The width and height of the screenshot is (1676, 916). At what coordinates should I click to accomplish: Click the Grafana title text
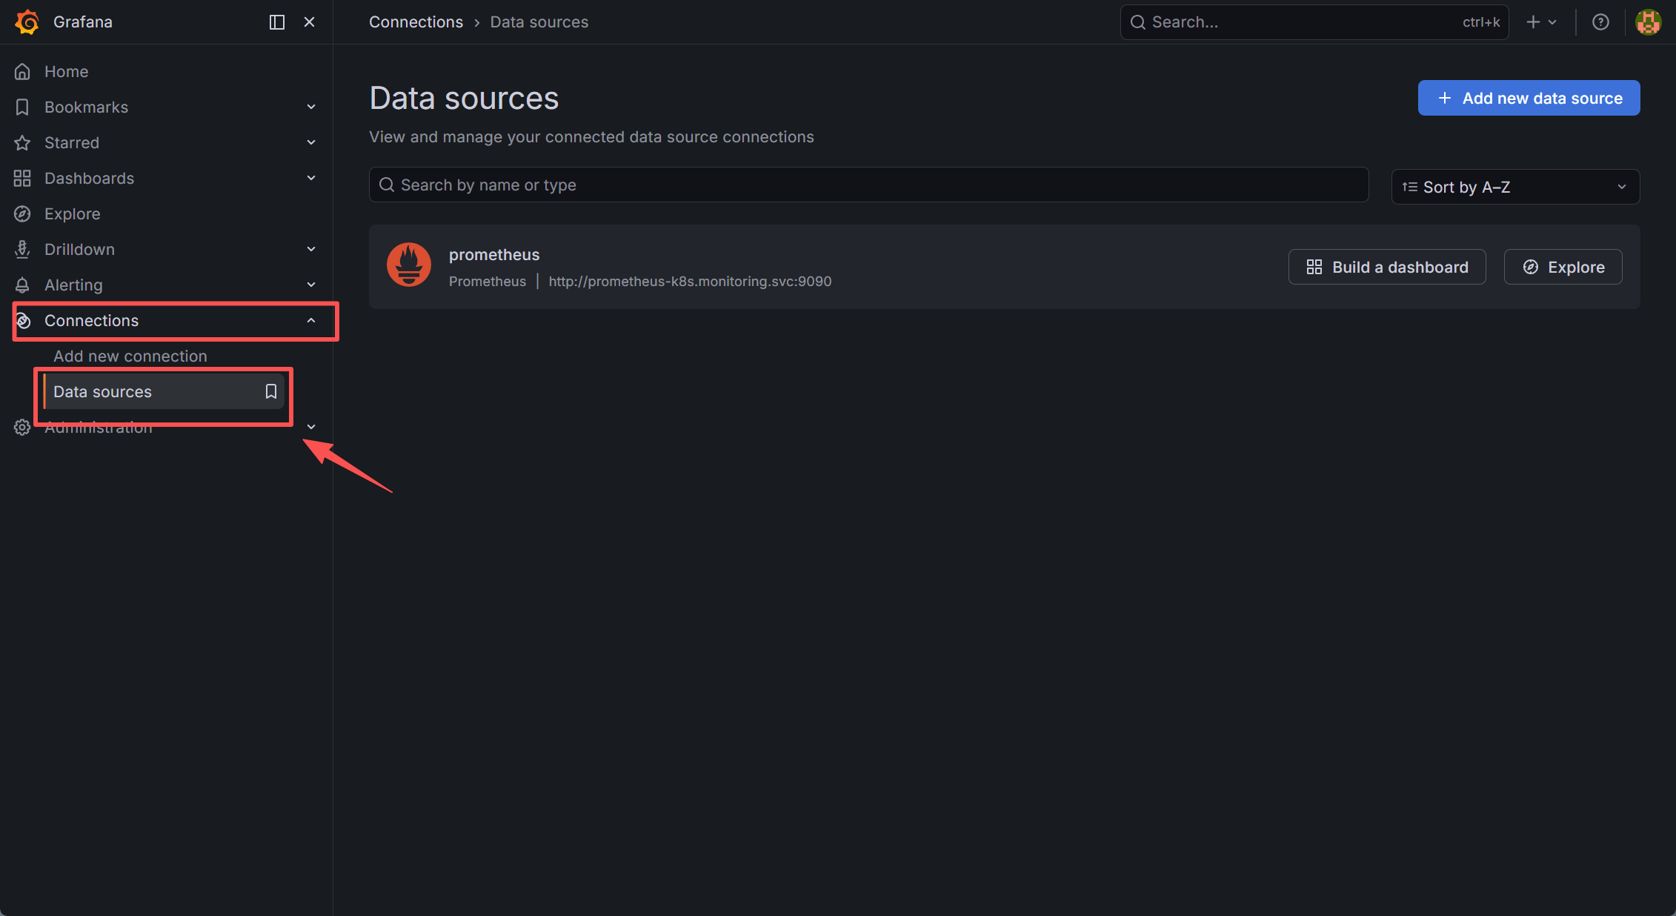[x=83, y=22]
